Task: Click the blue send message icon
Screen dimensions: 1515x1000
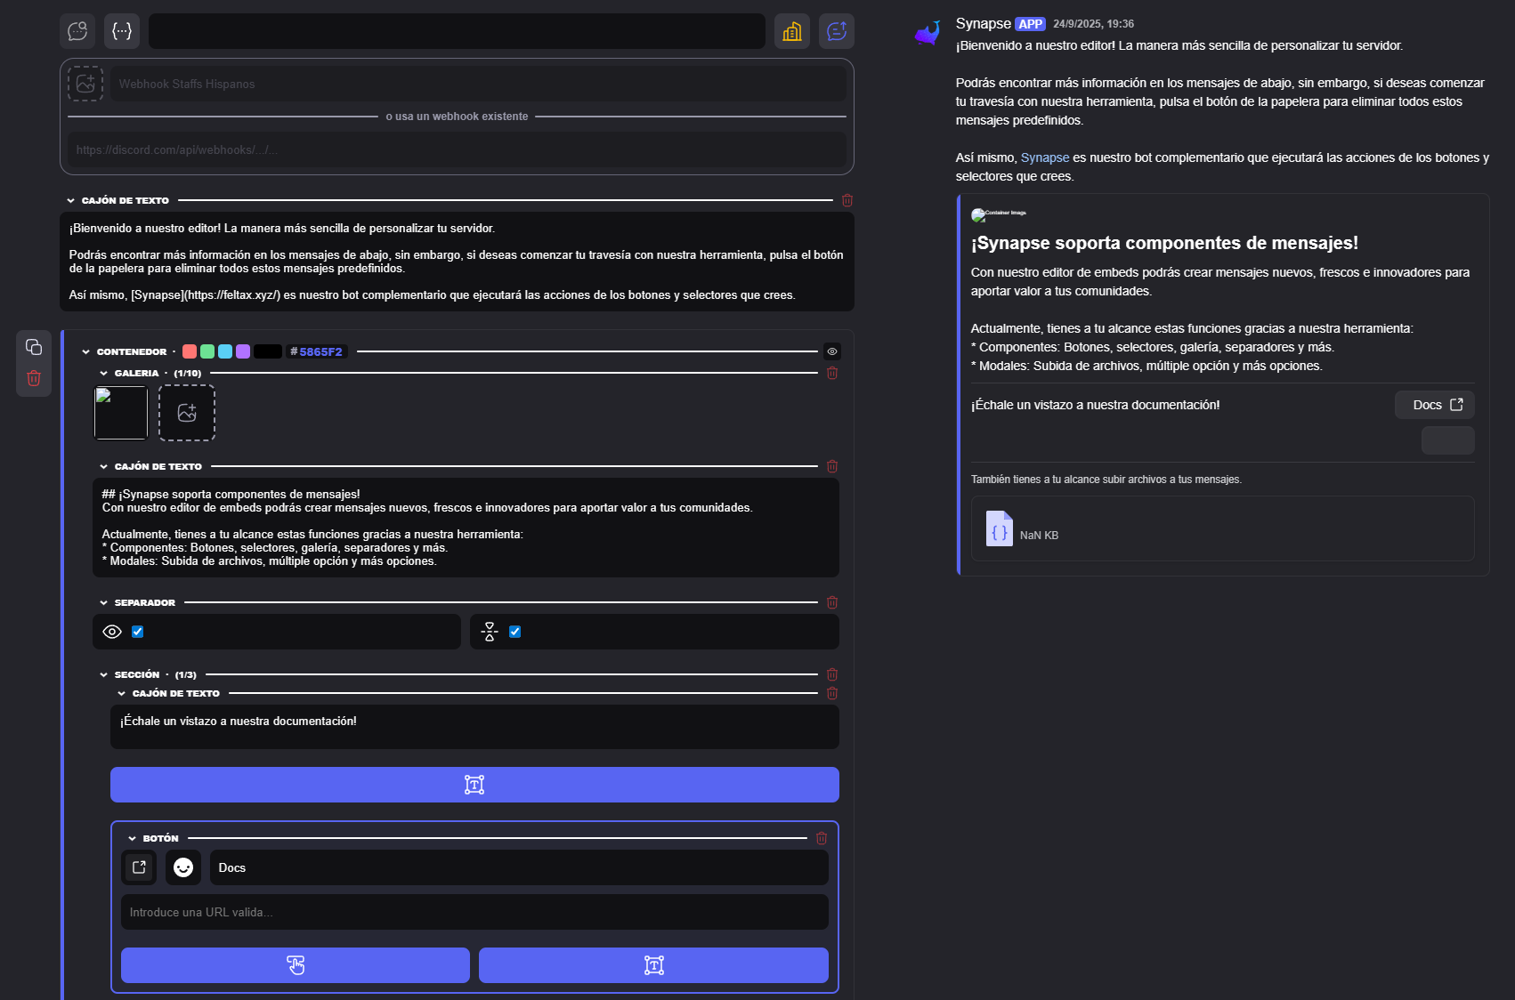Action: pyautogui.click(x=837, y=31)
